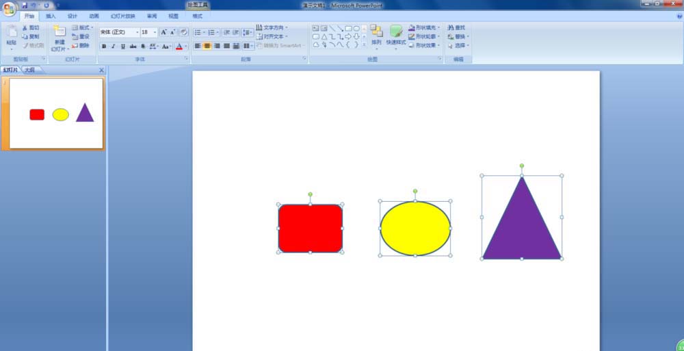
Task: Select the Triangle shape in shapes gallery
Action: coord(324,37)
